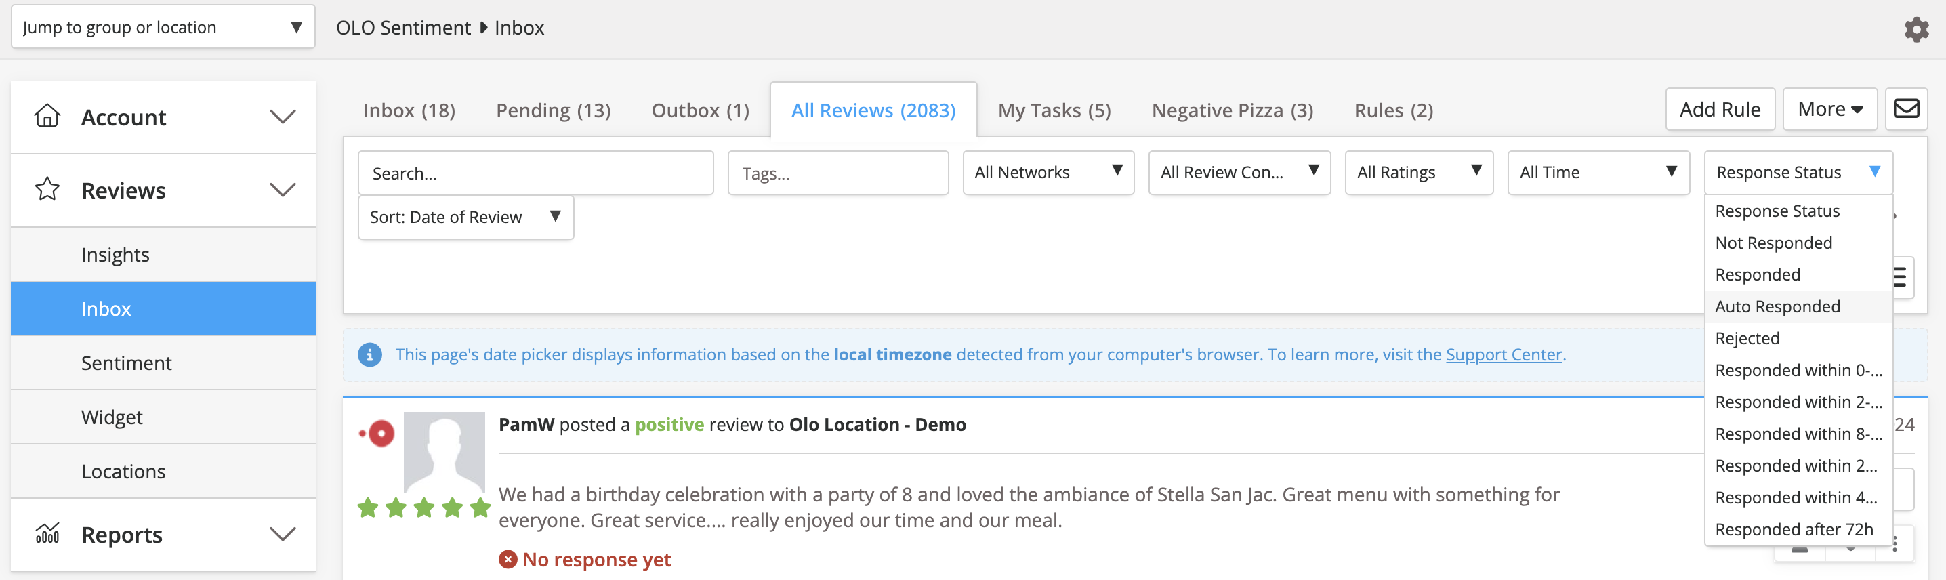
Task: Choose Responded within 2... option
Action: pos(1798,466)
